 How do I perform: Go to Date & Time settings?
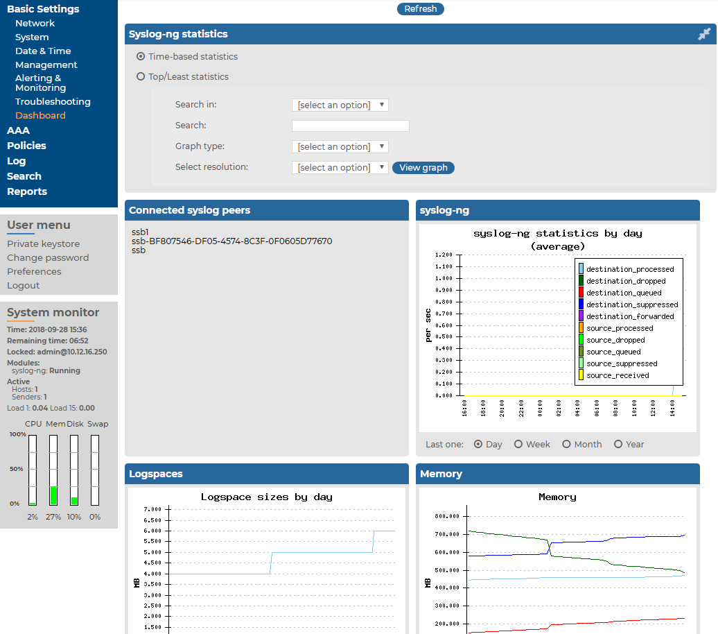[43, 51]
